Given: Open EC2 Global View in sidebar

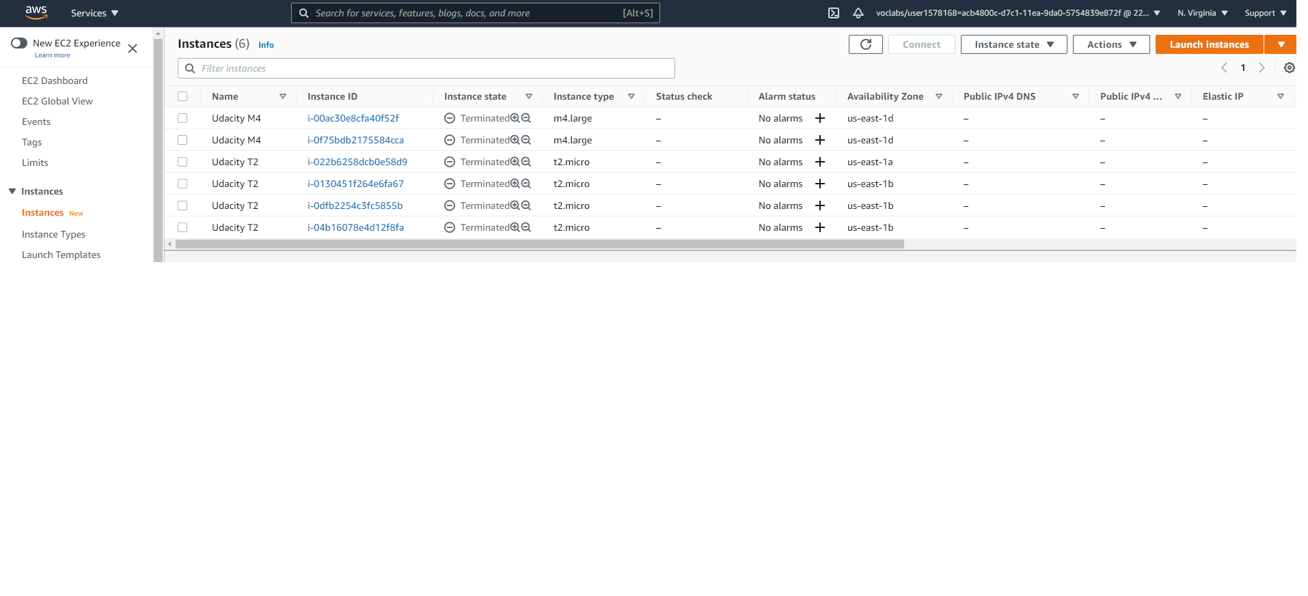Looking at the screenshot, I should [57, 101].
